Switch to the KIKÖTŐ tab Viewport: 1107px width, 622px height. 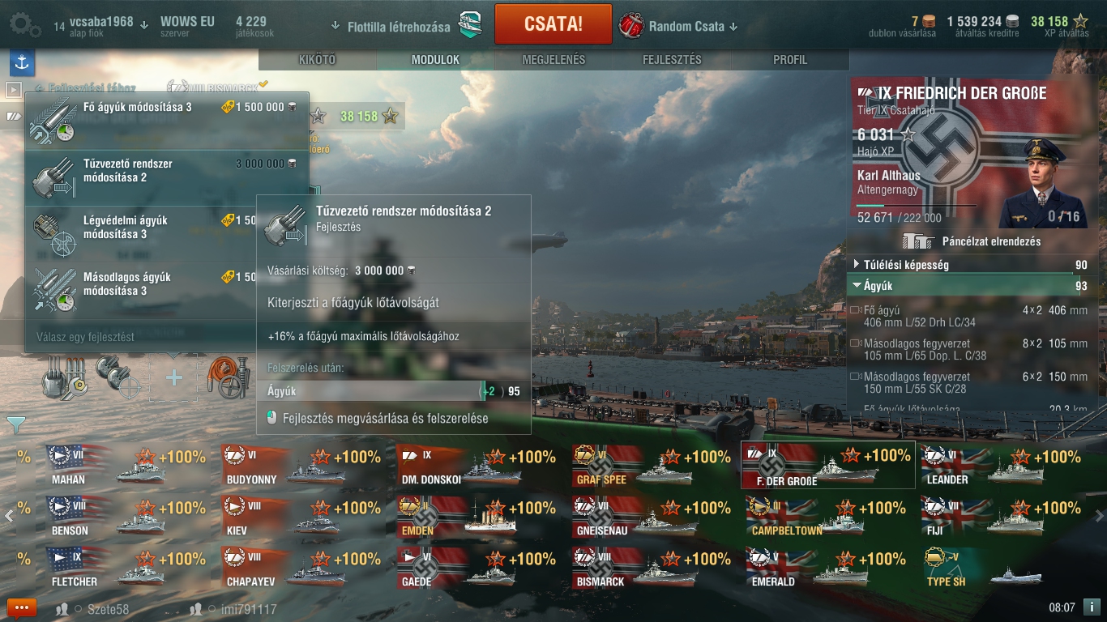[317, 60]
